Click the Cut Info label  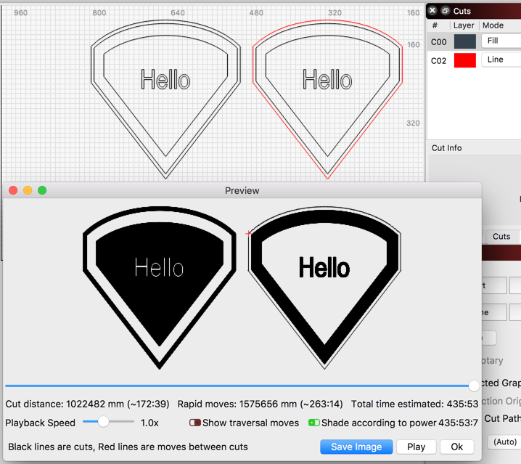446,148
